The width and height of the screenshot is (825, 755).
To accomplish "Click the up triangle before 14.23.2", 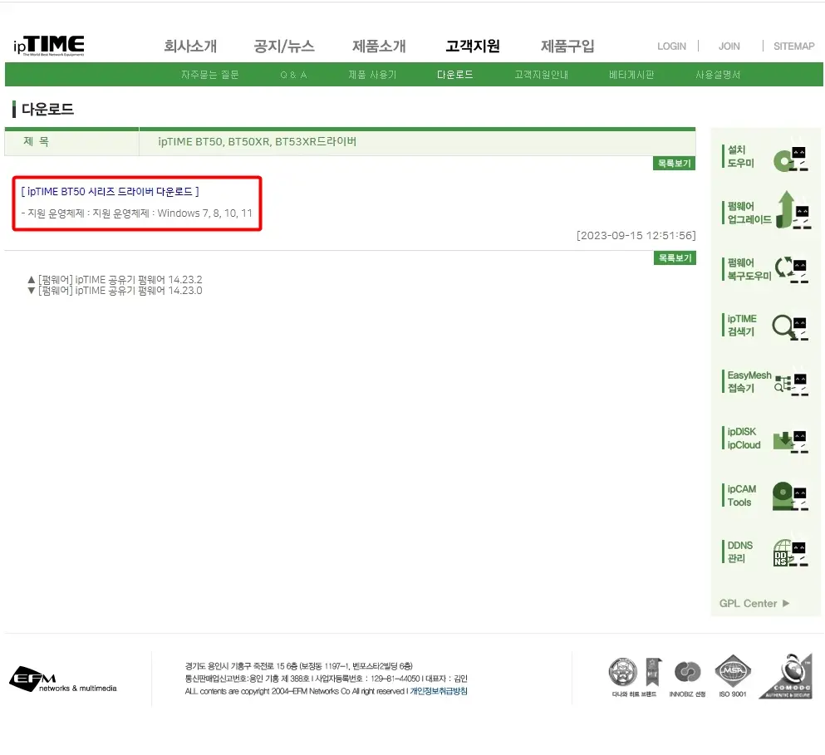I will point(31,279).
